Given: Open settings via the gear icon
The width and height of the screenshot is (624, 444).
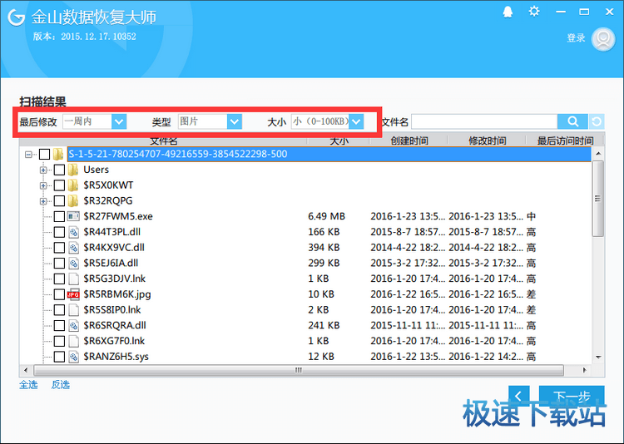Looking at the screenshot, I should click(534, 11).
